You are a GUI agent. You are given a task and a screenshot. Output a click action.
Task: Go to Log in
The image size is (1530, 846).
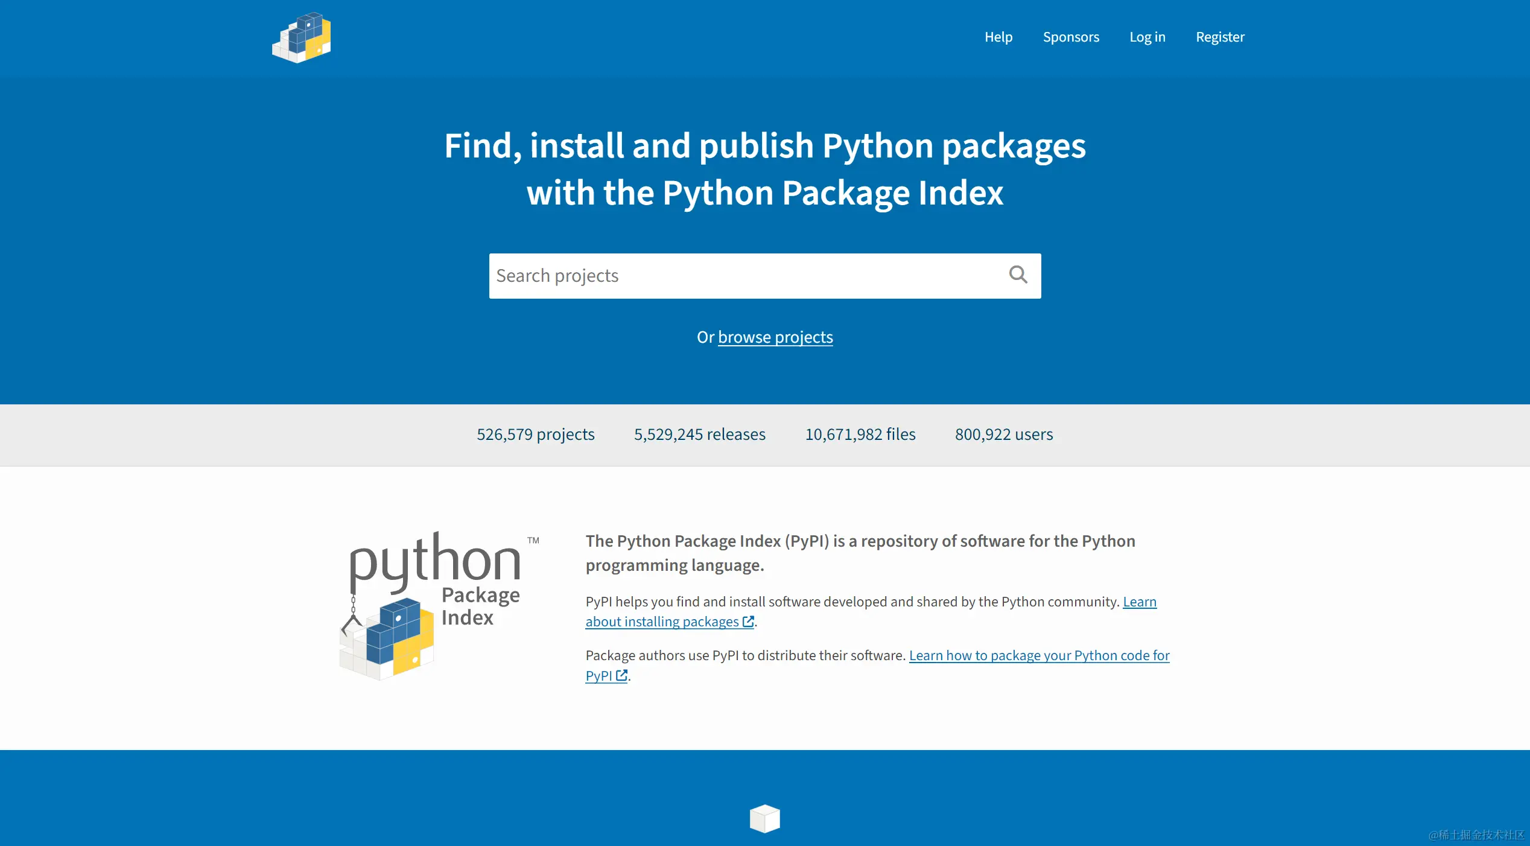coord(1147,37)
